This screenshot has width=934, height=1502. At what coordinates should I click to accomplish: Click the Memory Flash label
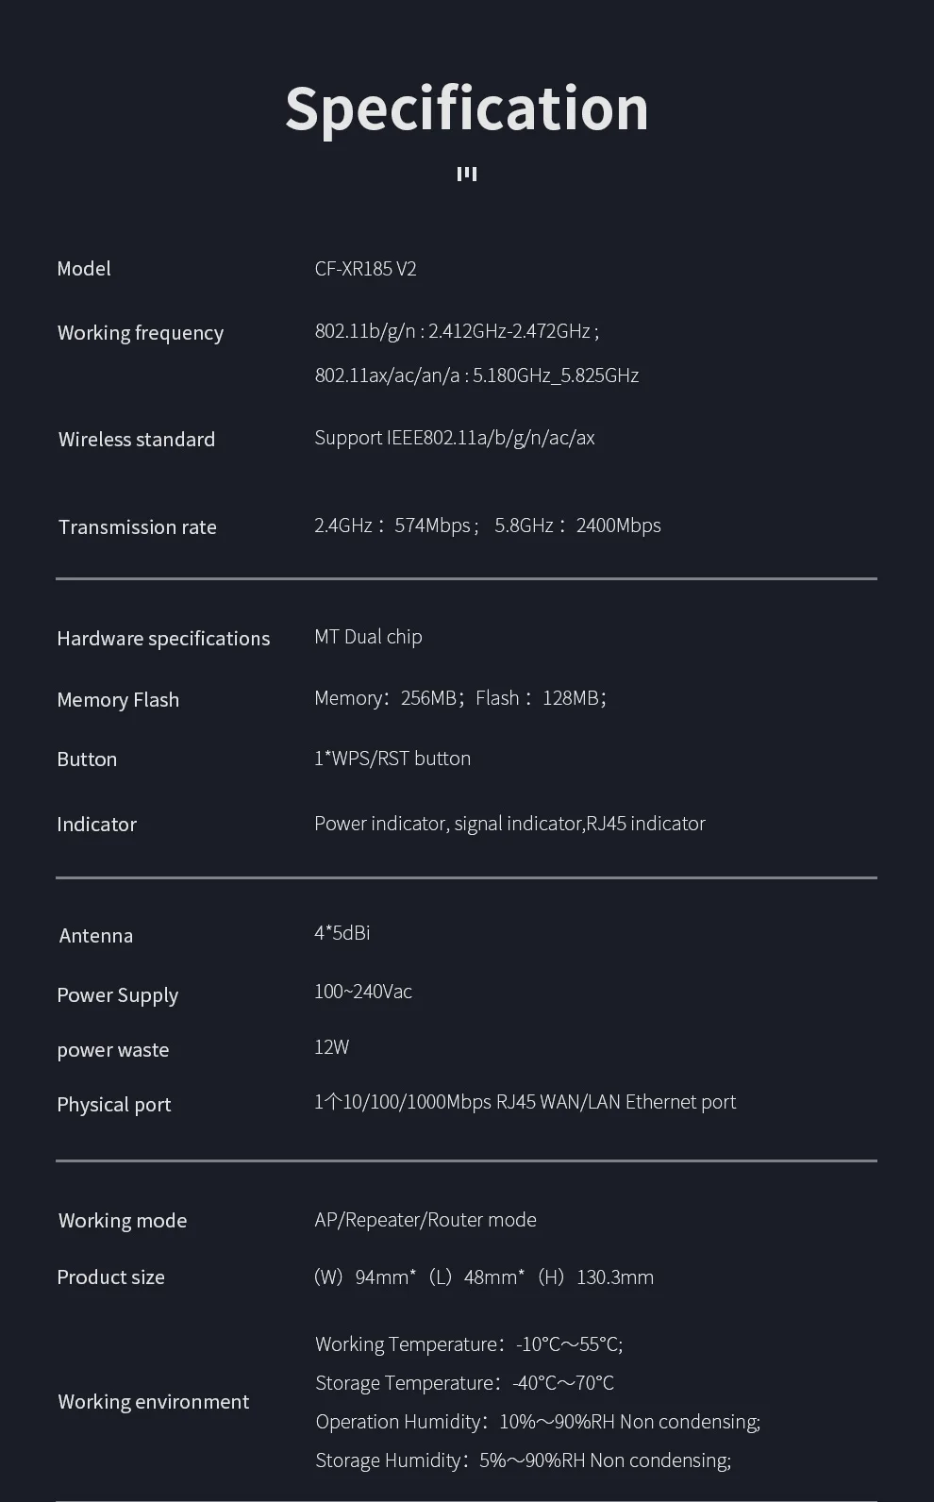pos(118,700)
